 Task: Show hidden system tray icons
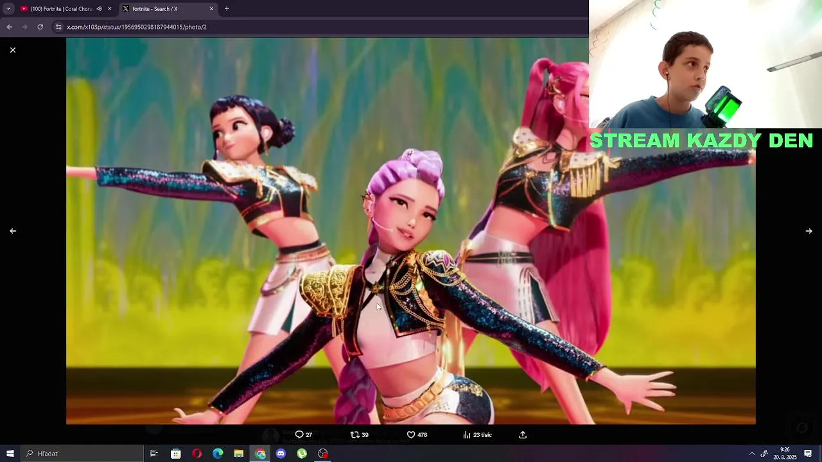tap(752, 454)
